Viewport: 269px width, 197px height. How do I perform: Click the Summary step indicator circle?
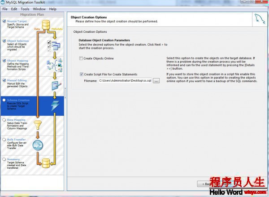[4, 159]
